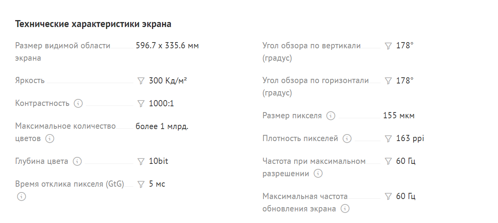Filter by 60 Гц maximum refresh rate
Image resolution: width=498 pixels, height=223 pixels.
coord(388,196)
